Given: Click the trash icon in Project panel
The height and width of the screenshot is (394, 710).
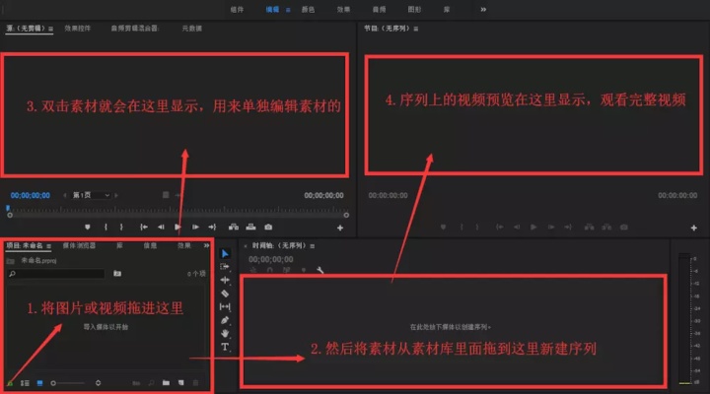Looking at the screenshot, I should tap(195, 383).
